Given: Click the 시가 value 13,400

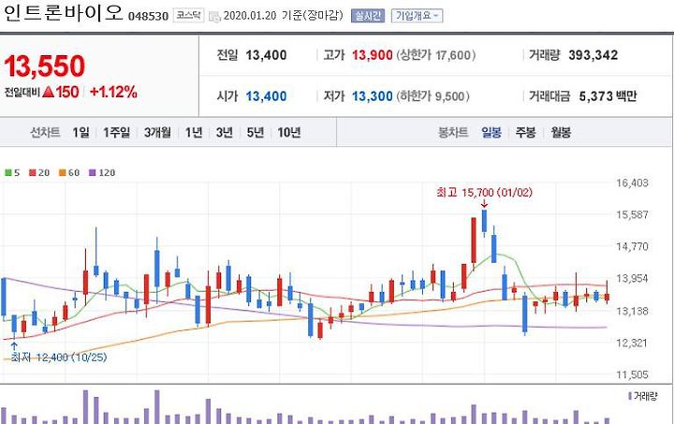Looking at the screenshot, I should pos(266,96).
